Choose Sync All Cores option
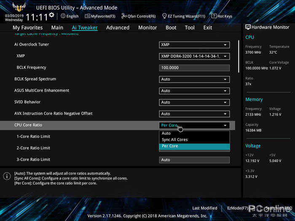The width and height of the screenshot is (295, 221). tap(194, 140)
